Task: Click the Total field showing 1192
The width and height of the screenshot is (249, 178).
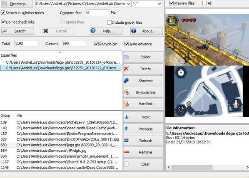Action: (x=26, y=44)
